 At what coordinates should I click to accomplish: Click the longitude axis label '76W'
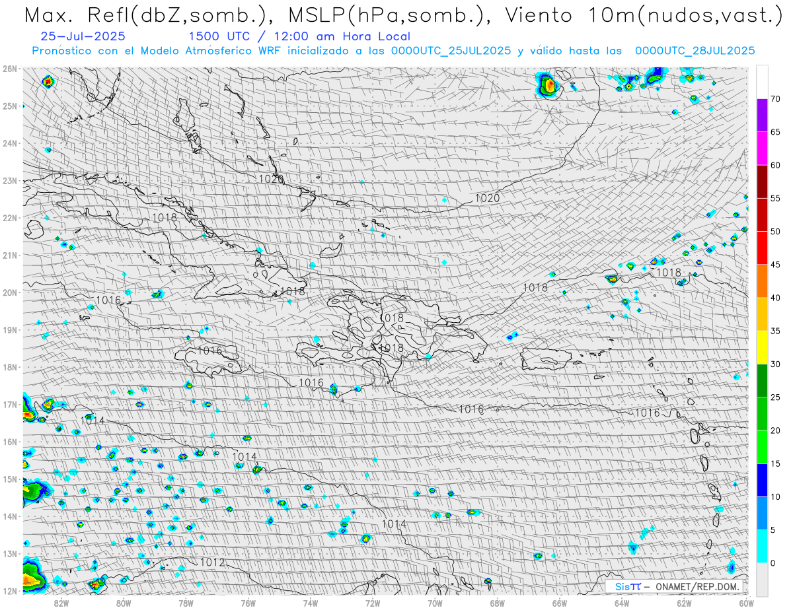pos(248,603)
